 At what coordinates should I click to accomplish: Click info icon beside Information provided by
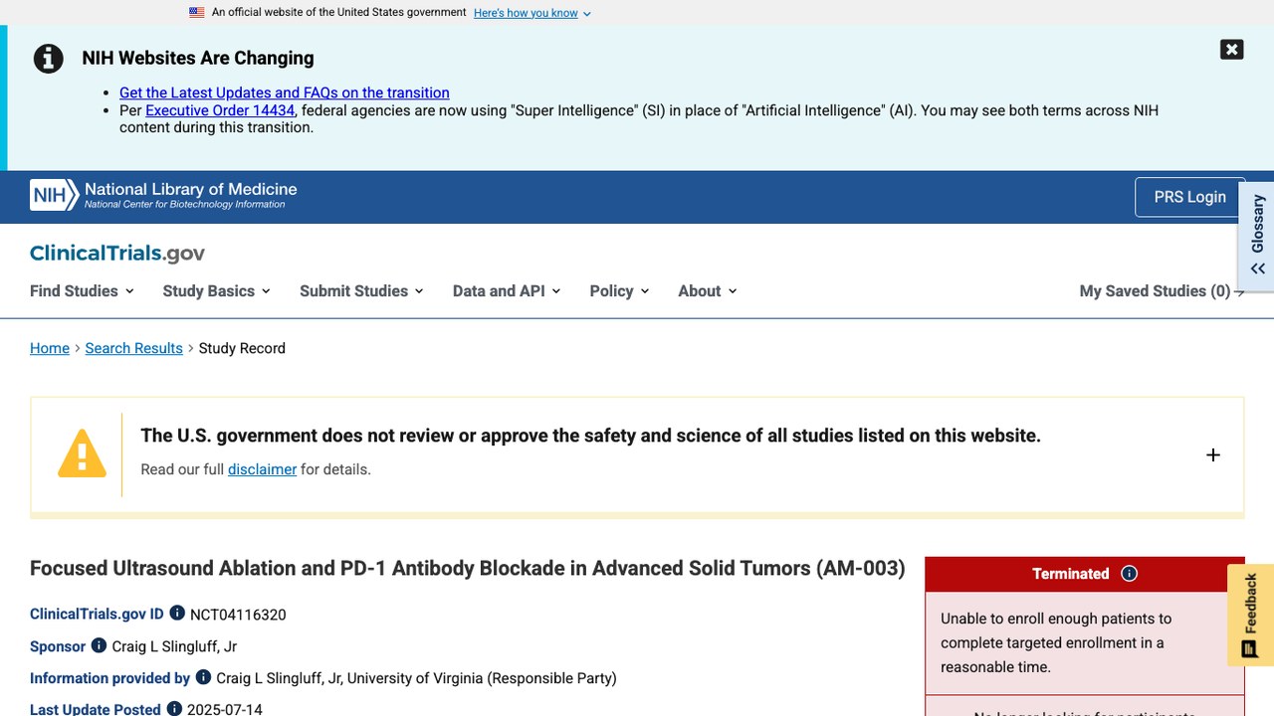click(203, 677)
